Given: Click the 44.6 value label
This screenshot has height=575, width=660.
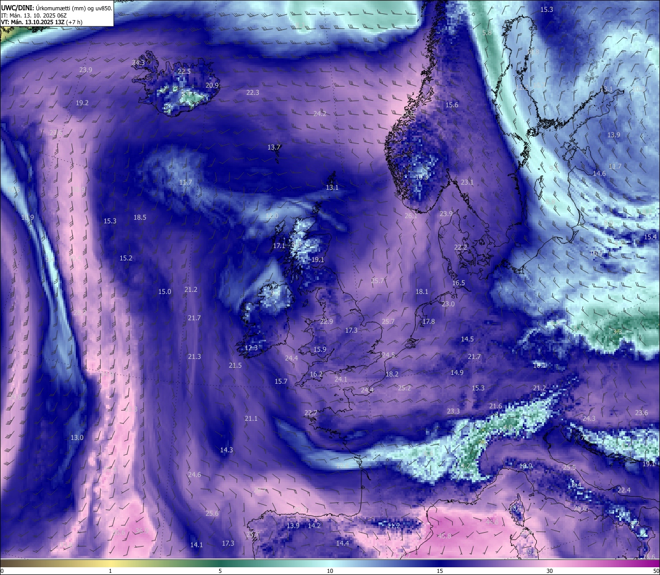Looking at the screenshot, I should [x=492, y=522].
